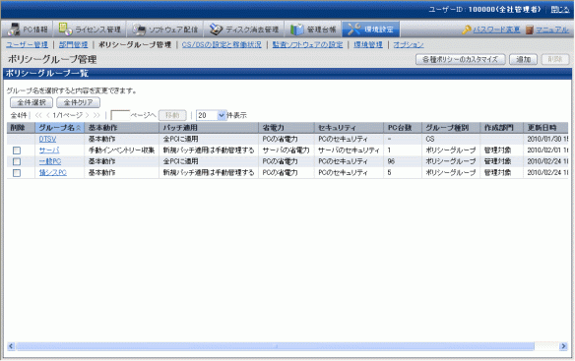Select ポリシーグループ管理 submenu item
This screenshot has width=575, height=361.
click(x=135, y=44)
